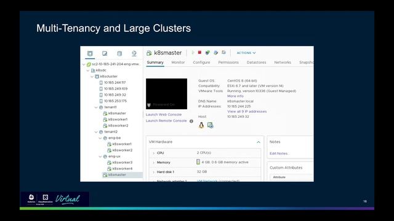Image resolution: width=394 pixels, height=221 pixels.
Task: Click the Edit Notes link
Action: tap(279, 153)
